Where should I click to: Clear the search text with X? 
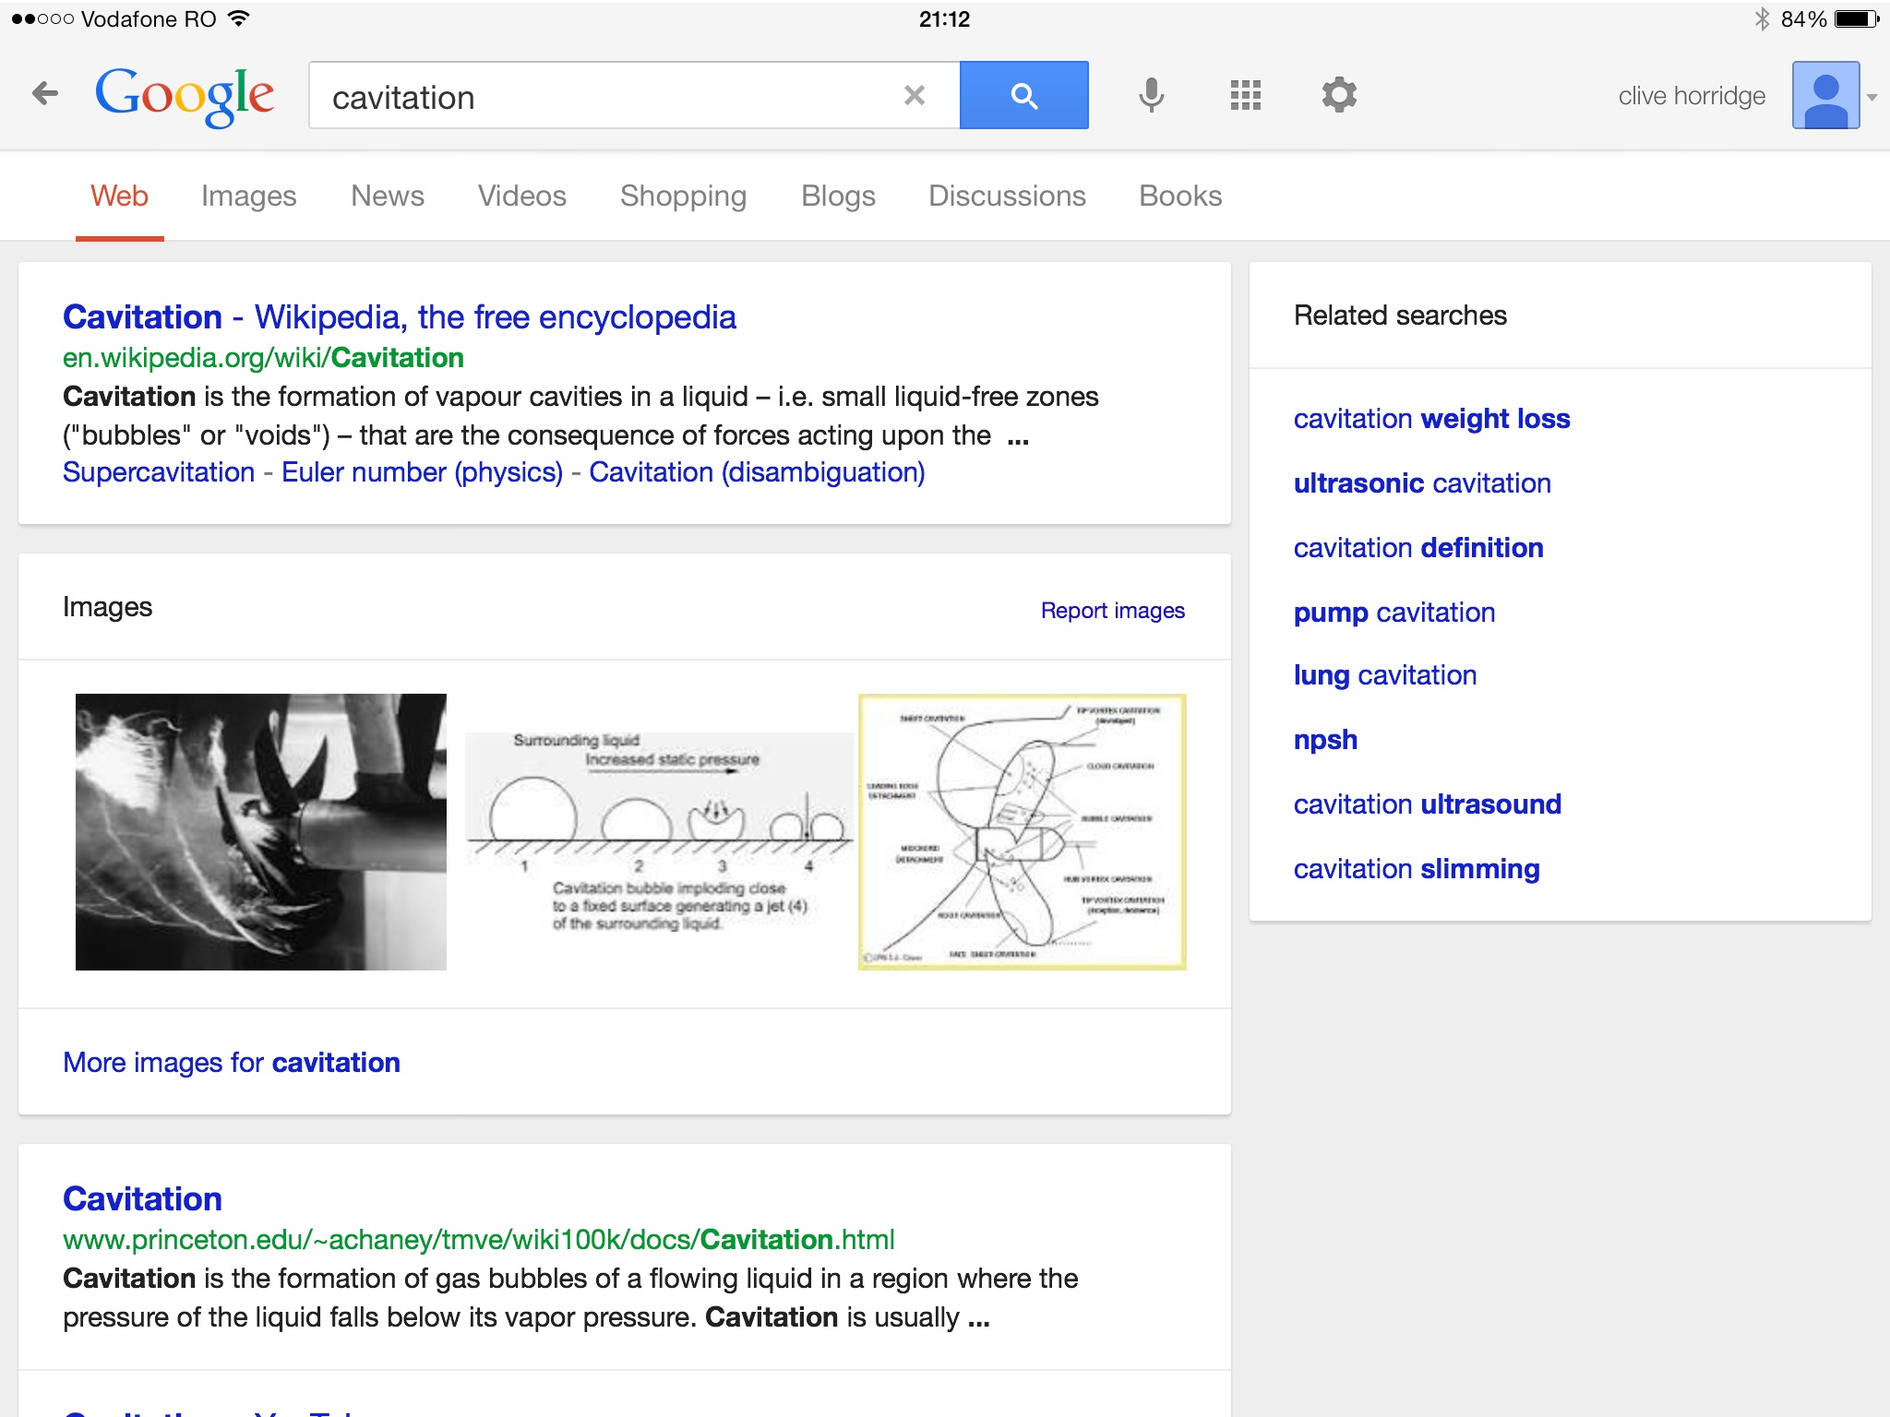(x=915, y=95)
